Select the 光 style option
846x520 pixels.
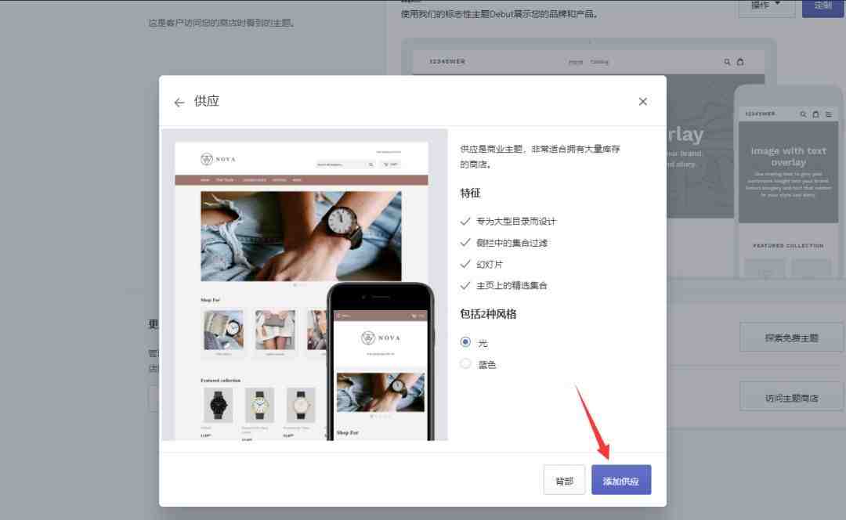465,342
